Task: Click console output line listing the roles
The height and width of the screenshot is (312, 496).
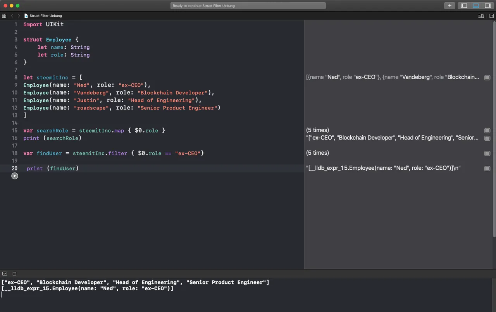Action: pyautogui.click(x=135, y=283)
